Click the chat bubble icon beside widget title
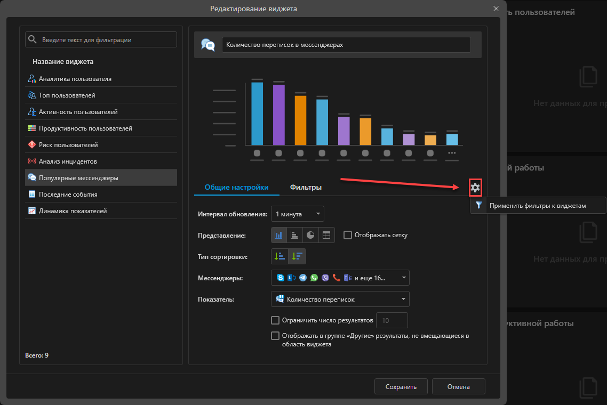Image resolution: width=607 pixels, height=405 pixels. [x=208, y=45]
